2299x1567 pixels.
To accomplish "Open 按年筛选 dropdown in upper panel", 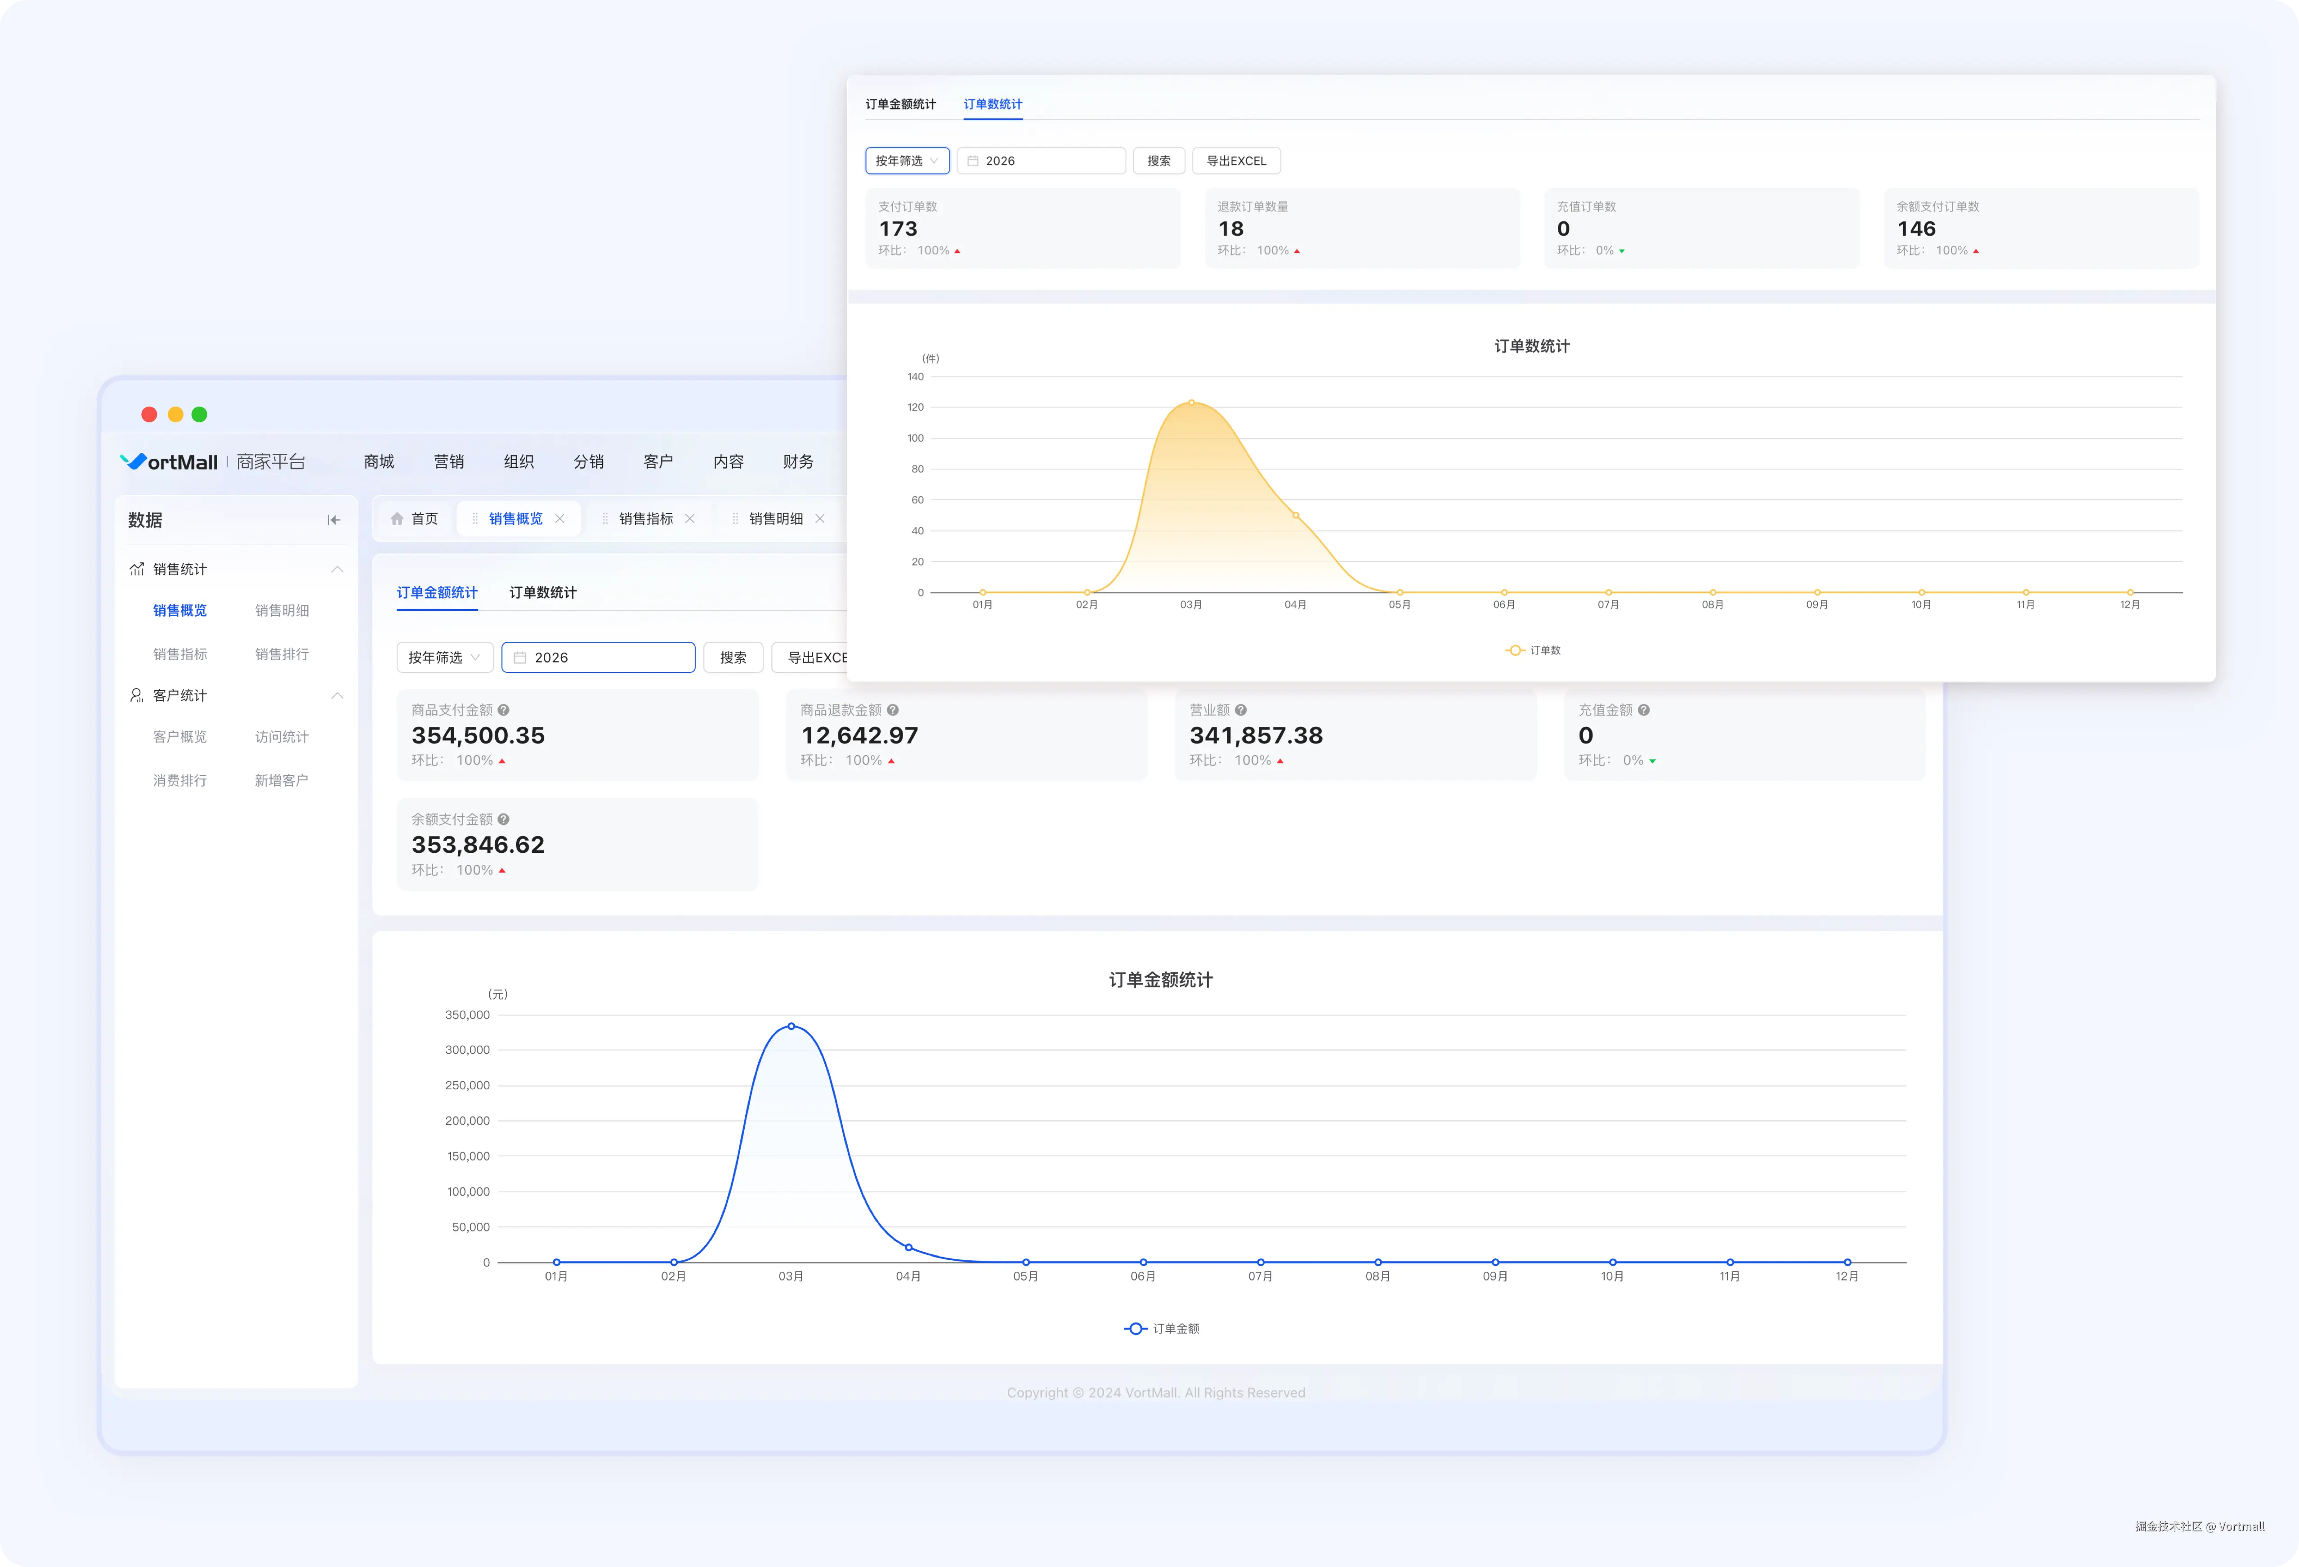I will tap(907, 160).
